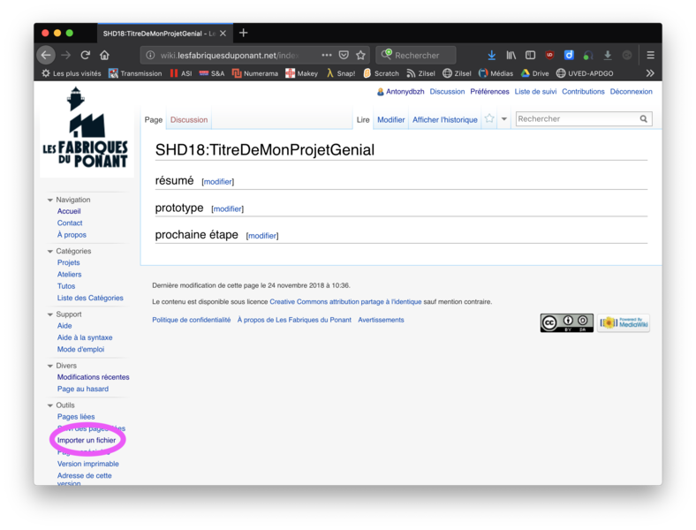Open Firefox hamburger menu
The image size is (696, 530).
(650, 55)
